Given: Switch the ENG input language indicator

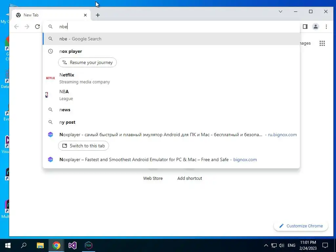Looking at the screenshot, I should click(x=291, y=245).
